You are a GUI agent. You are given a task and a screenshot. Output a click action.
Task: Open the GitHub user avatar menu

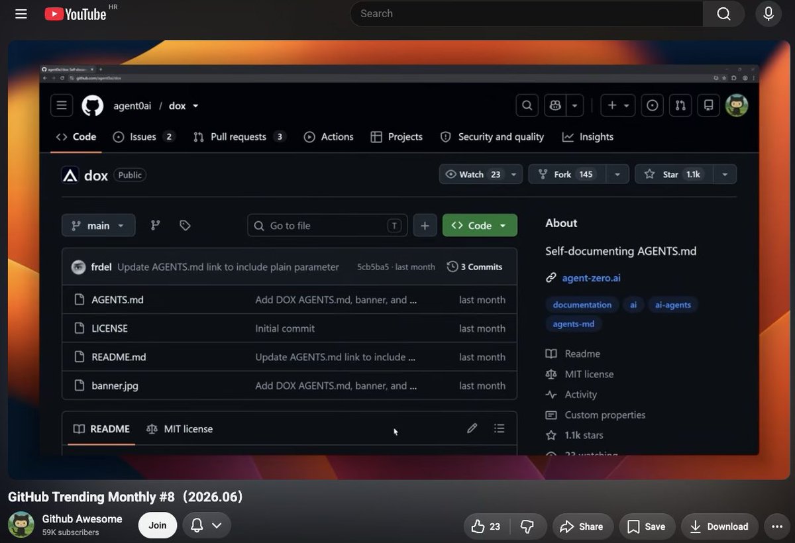pyautogui.click(x=737, y=105)
